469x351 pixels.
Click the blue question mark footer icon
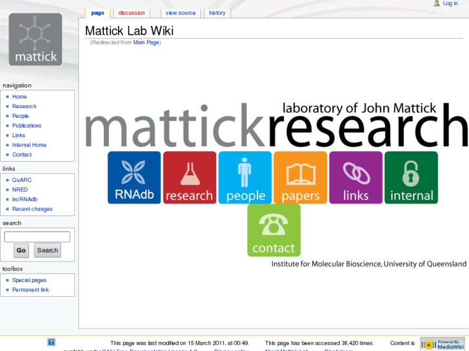51,342
